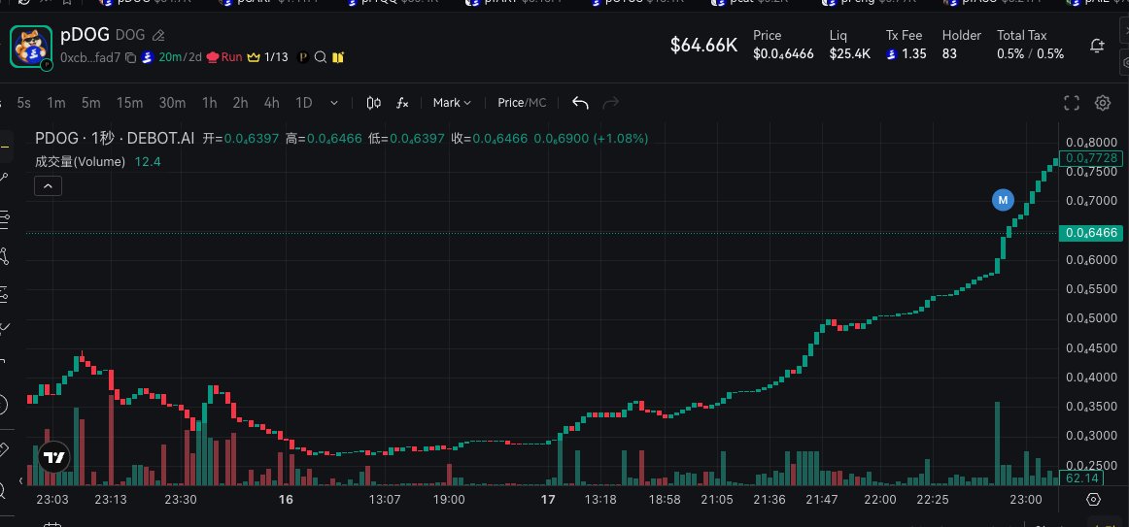1129x527 pixels.
Task: Open the fx indicators menu
Action: tap(402, 103)
